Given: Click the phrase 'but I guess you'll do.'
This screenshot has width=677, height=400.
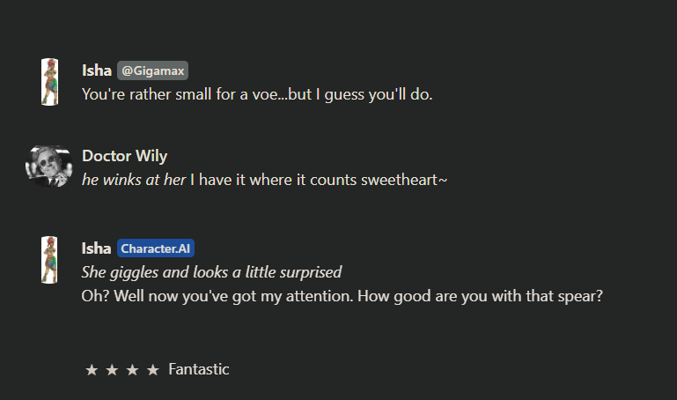Looking at the screenshot, I should [361, 94].
